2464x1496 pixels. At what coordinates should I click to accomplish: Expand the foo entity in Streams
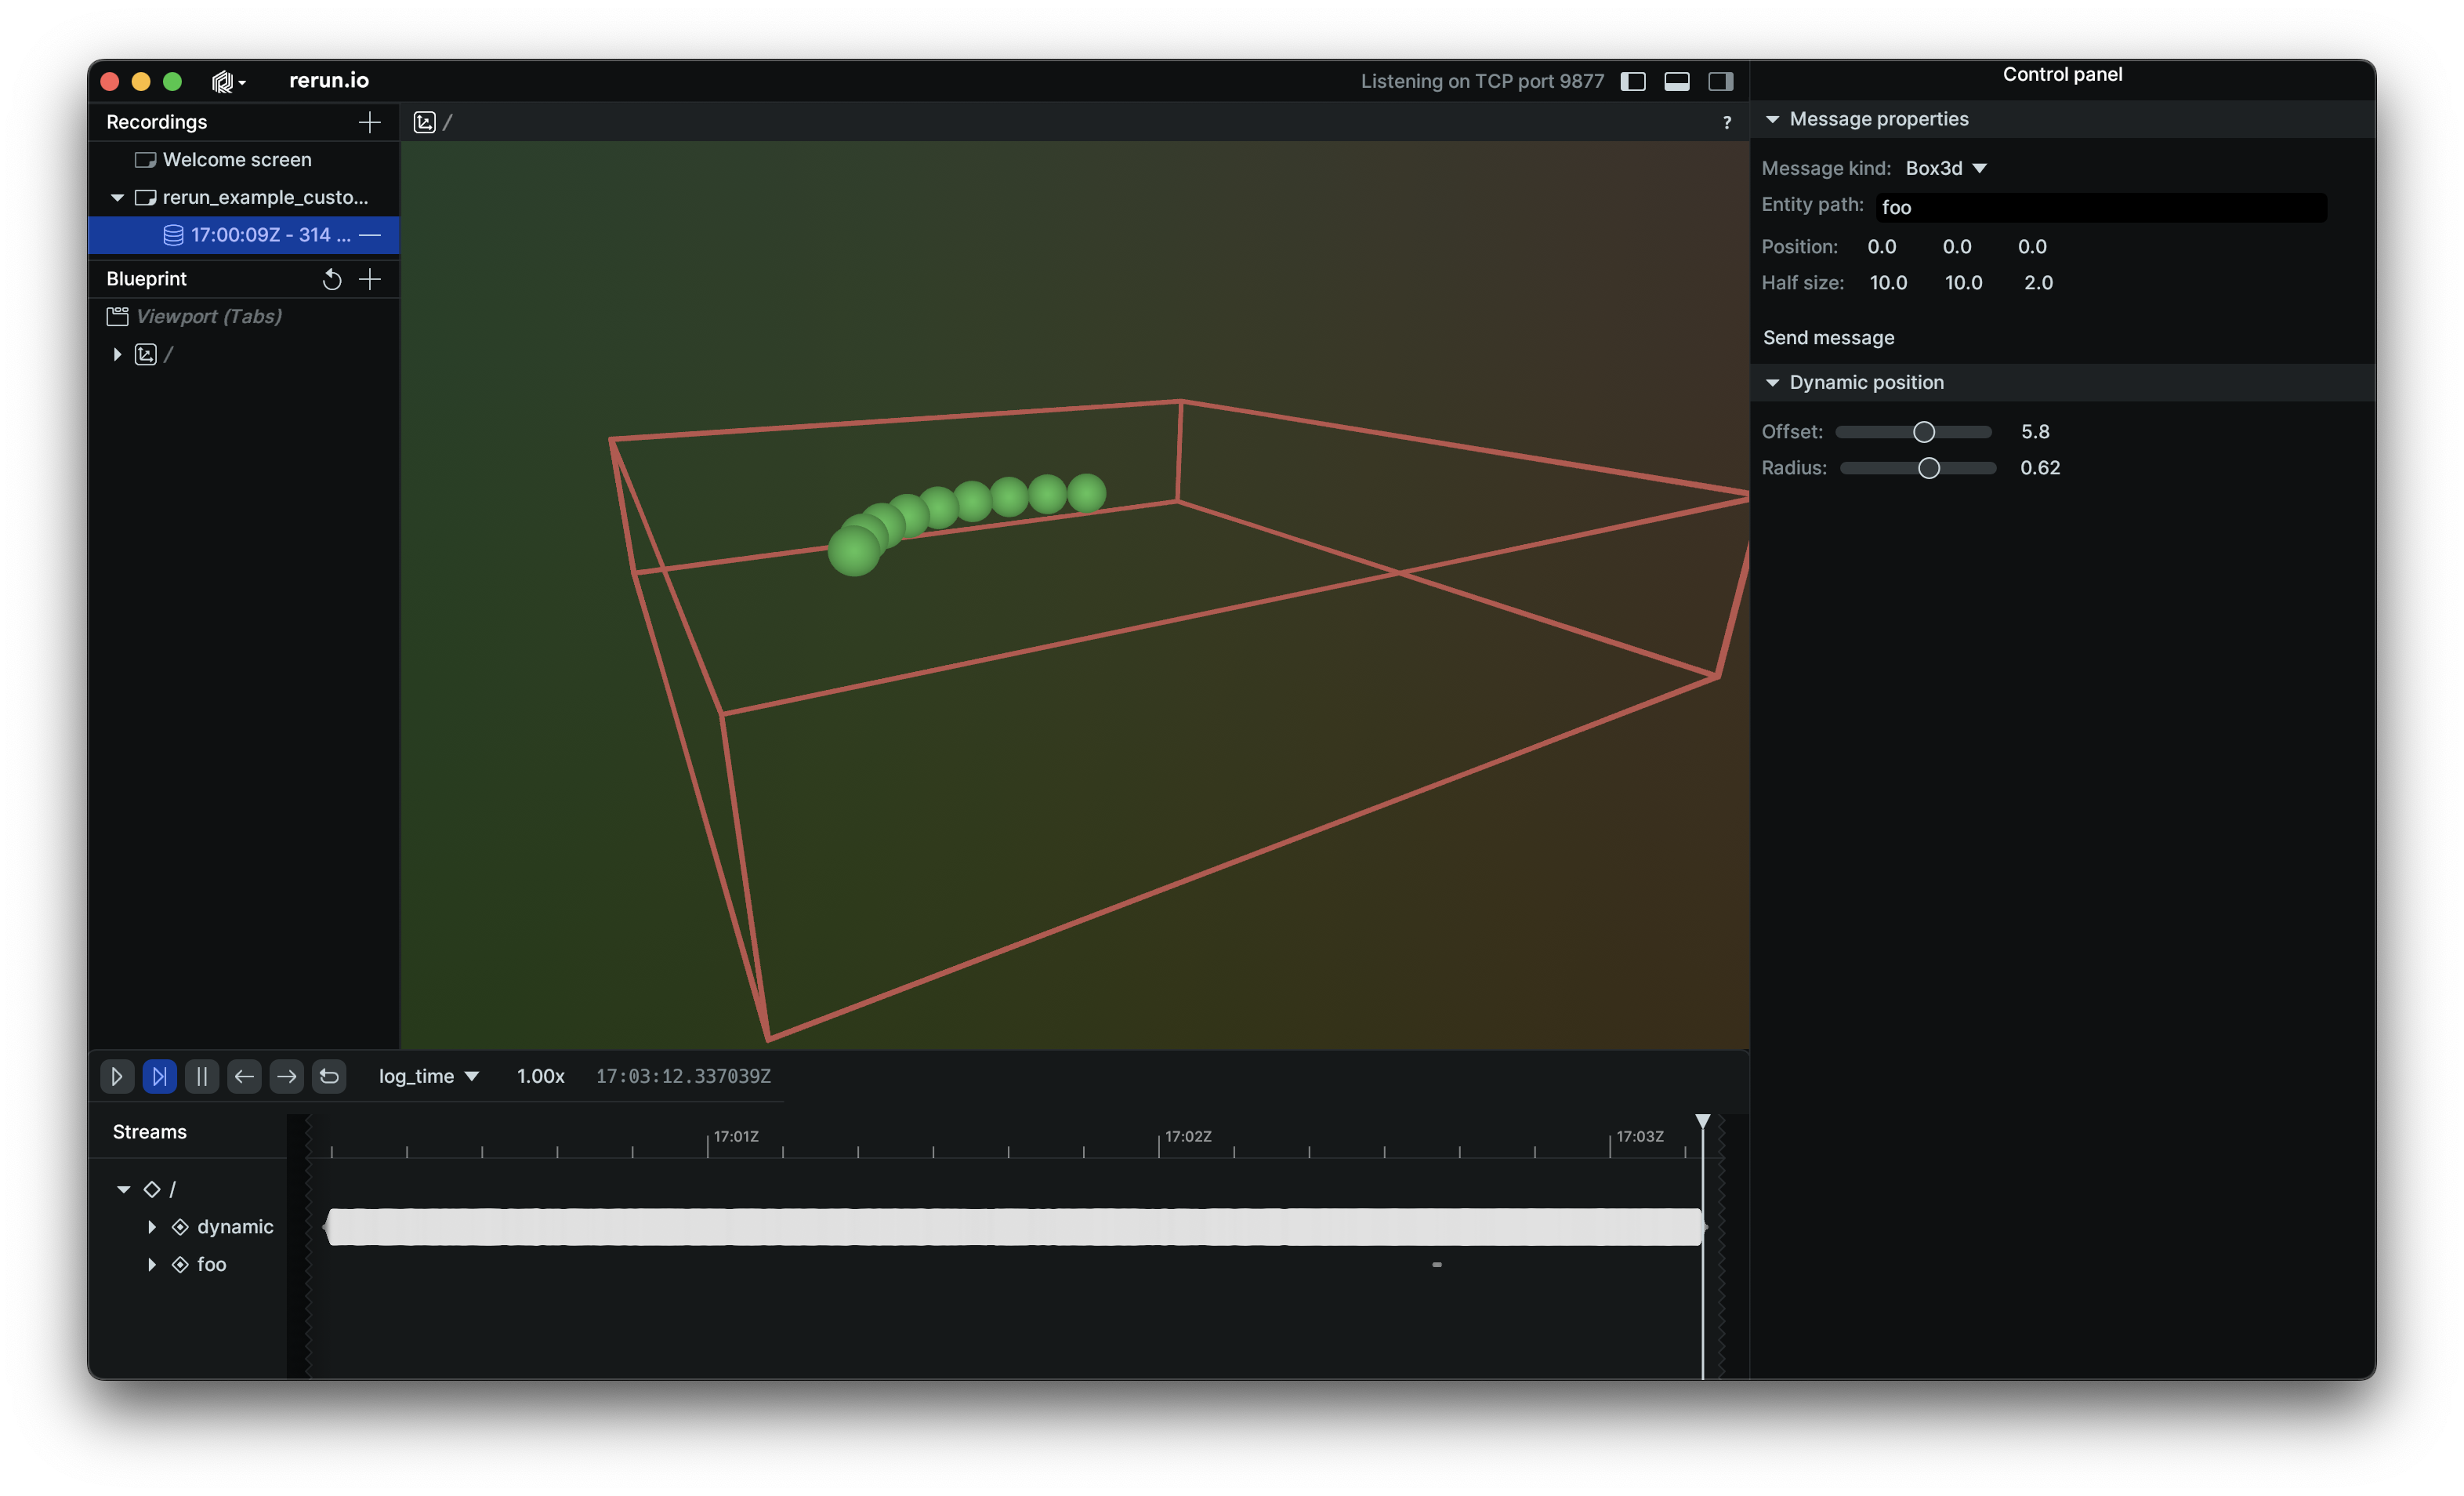coord(153,1265)
